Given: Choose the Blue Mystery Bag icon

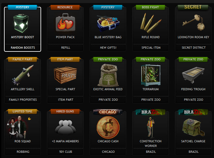Looking at the screenshot, I should (x=108, y=23).
